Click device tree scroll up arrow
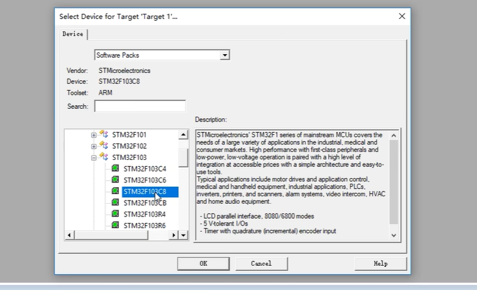Viewport: 477px width, 290px height. 183,134
